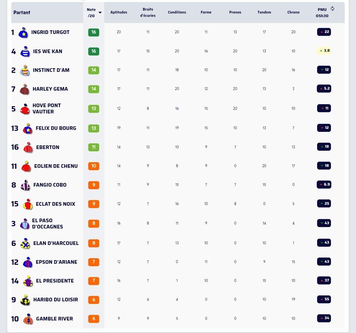Click the Tandem column header
The image size is (356, 333).
pyautogui.click(x=264, y=12)
